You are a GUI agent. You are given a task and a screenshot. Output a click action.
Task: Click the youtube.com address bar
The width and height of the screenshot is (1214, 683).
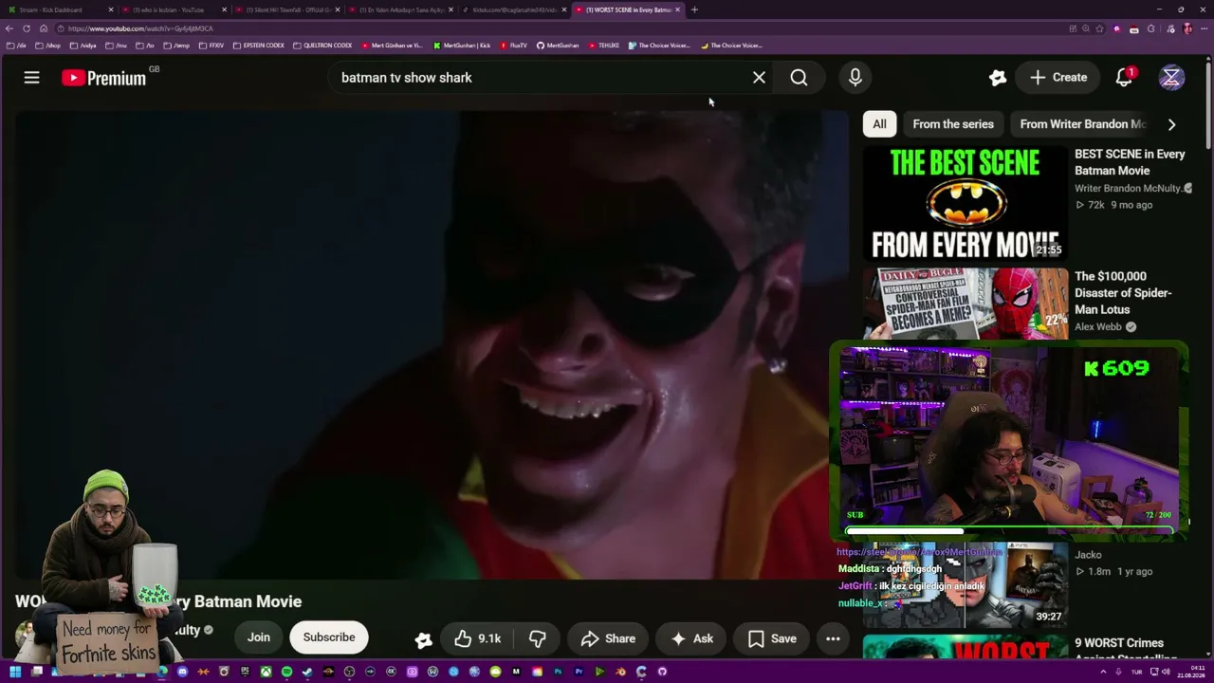569,28
